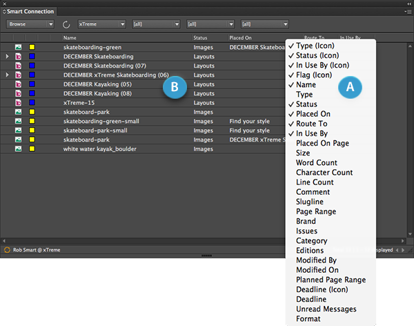The image size is (414, 326).
Task: Open the first [all] filter dropdown
Action: click(x=156, y=24)
